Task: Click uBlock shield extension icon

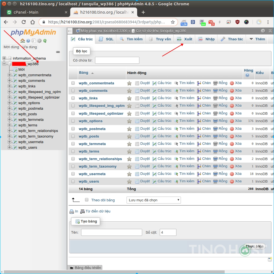Action: [x=237, y=22]
